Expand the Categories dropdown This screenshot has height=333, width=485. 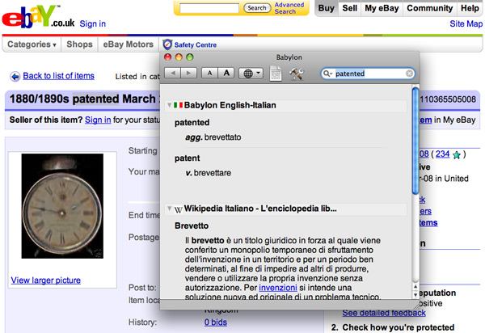(x=32, y=44)
